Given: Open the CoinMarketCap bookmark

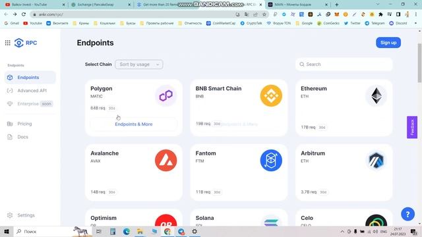Looking at the screenshot, I should (221, 24).
